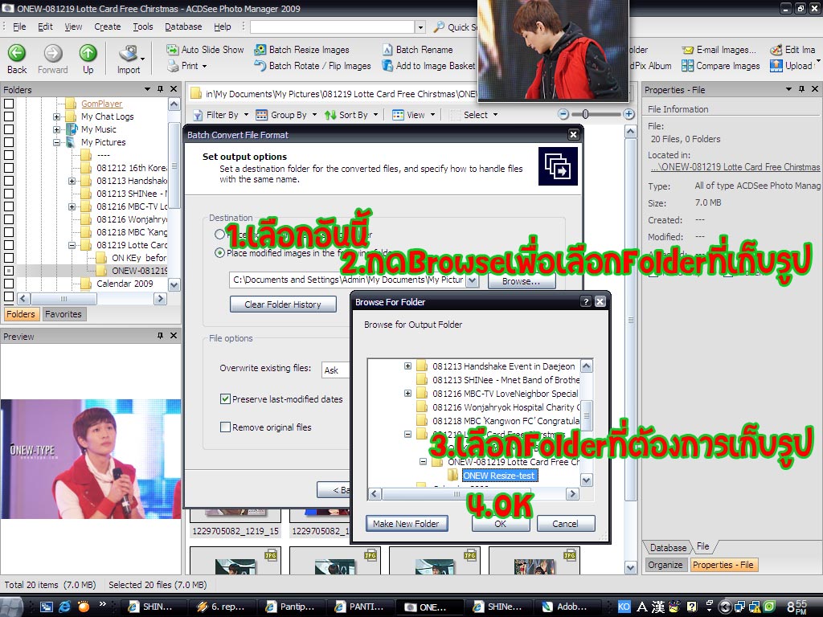Click OK in Browse For Folder
The width and height of the screenshot is (823, 617).
pyautogui.click(x=500, y=524)
